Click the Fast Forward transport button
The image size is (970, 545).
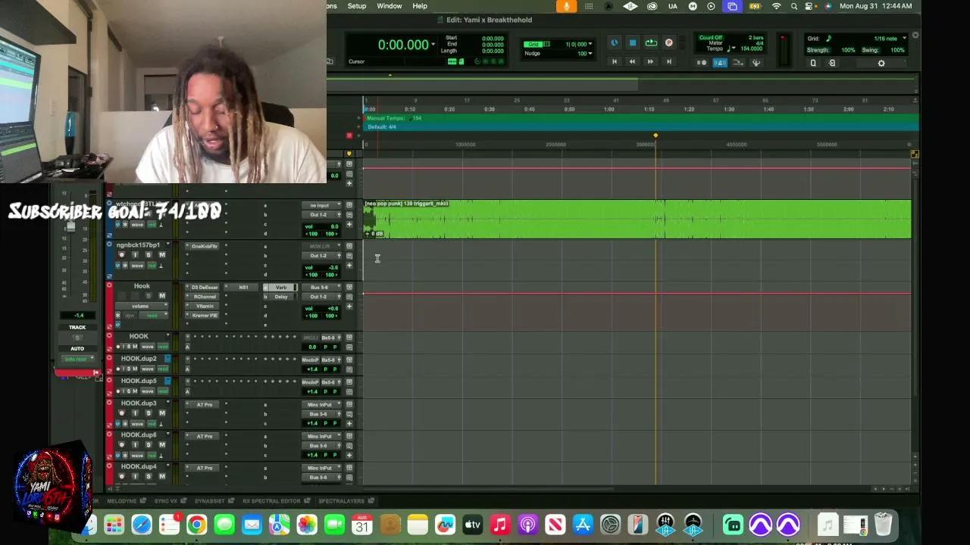click(x=650, y=61)
